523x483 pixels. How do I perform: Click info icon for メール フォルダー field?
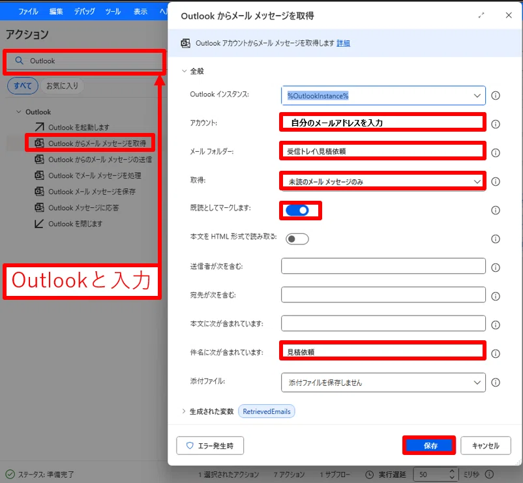click(496, 153)
